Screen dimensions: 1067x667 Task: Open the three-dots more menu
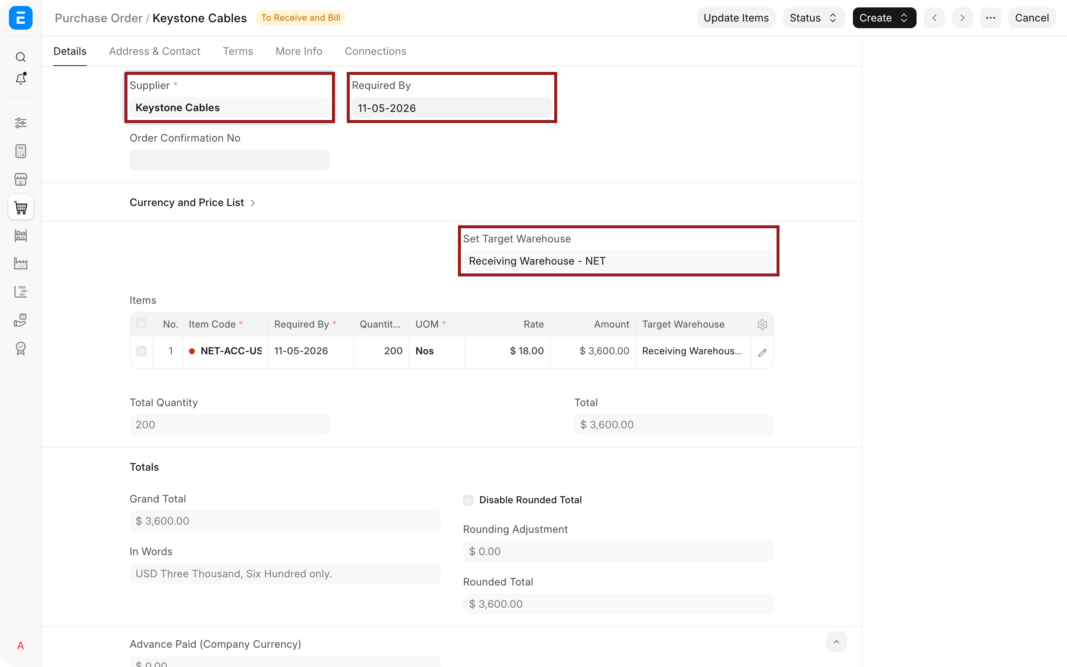click(990, 18)
